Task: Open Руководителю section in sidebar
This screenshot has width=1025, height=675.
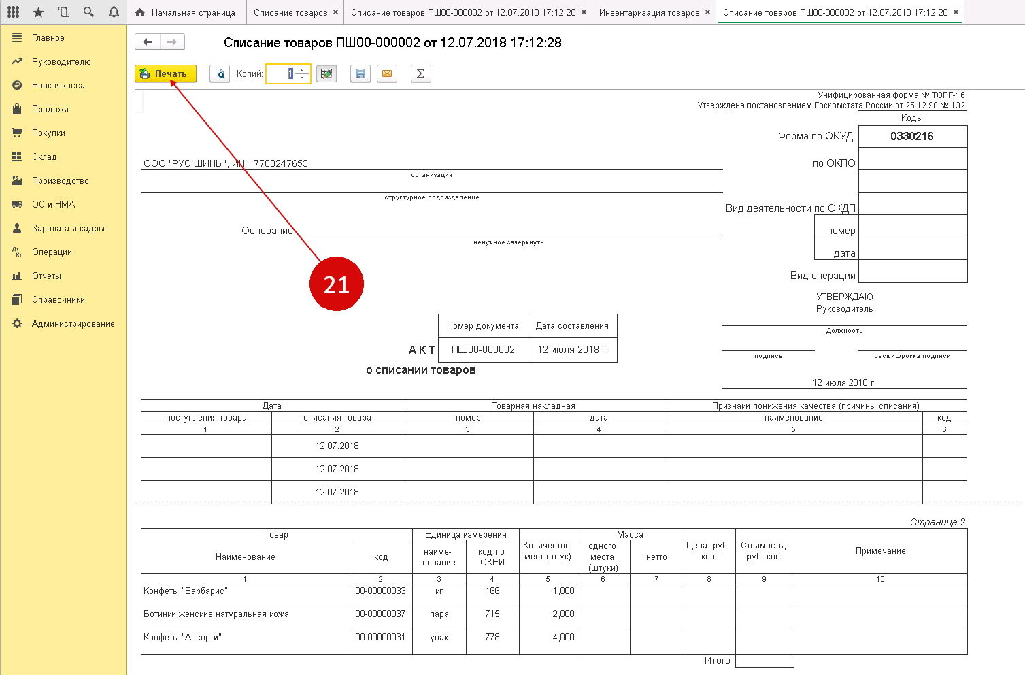Action: pos(63,62)
